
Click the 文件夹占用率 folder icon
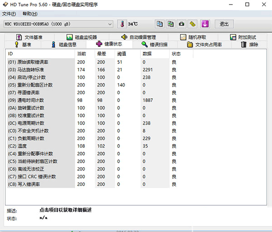[190, 44]
